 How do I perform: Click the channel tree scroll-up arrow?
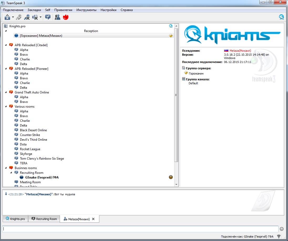click(176, 26)
